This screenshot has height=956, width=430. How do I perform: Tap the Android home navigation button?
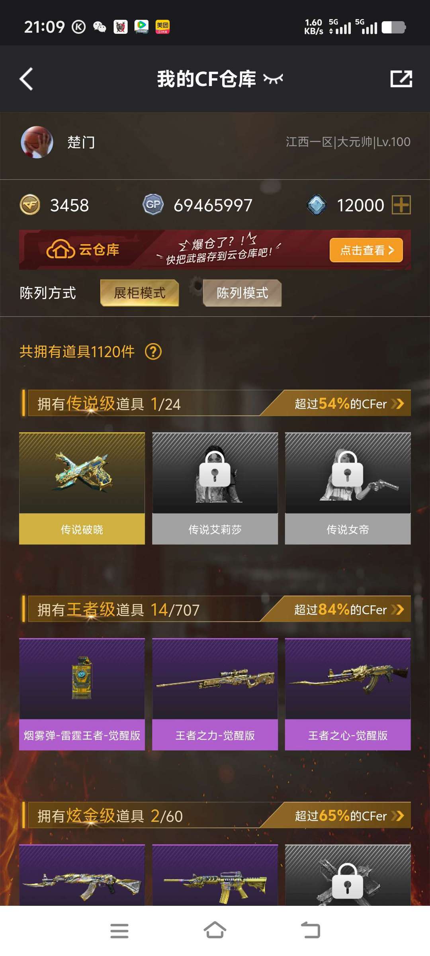pos(215,931)
